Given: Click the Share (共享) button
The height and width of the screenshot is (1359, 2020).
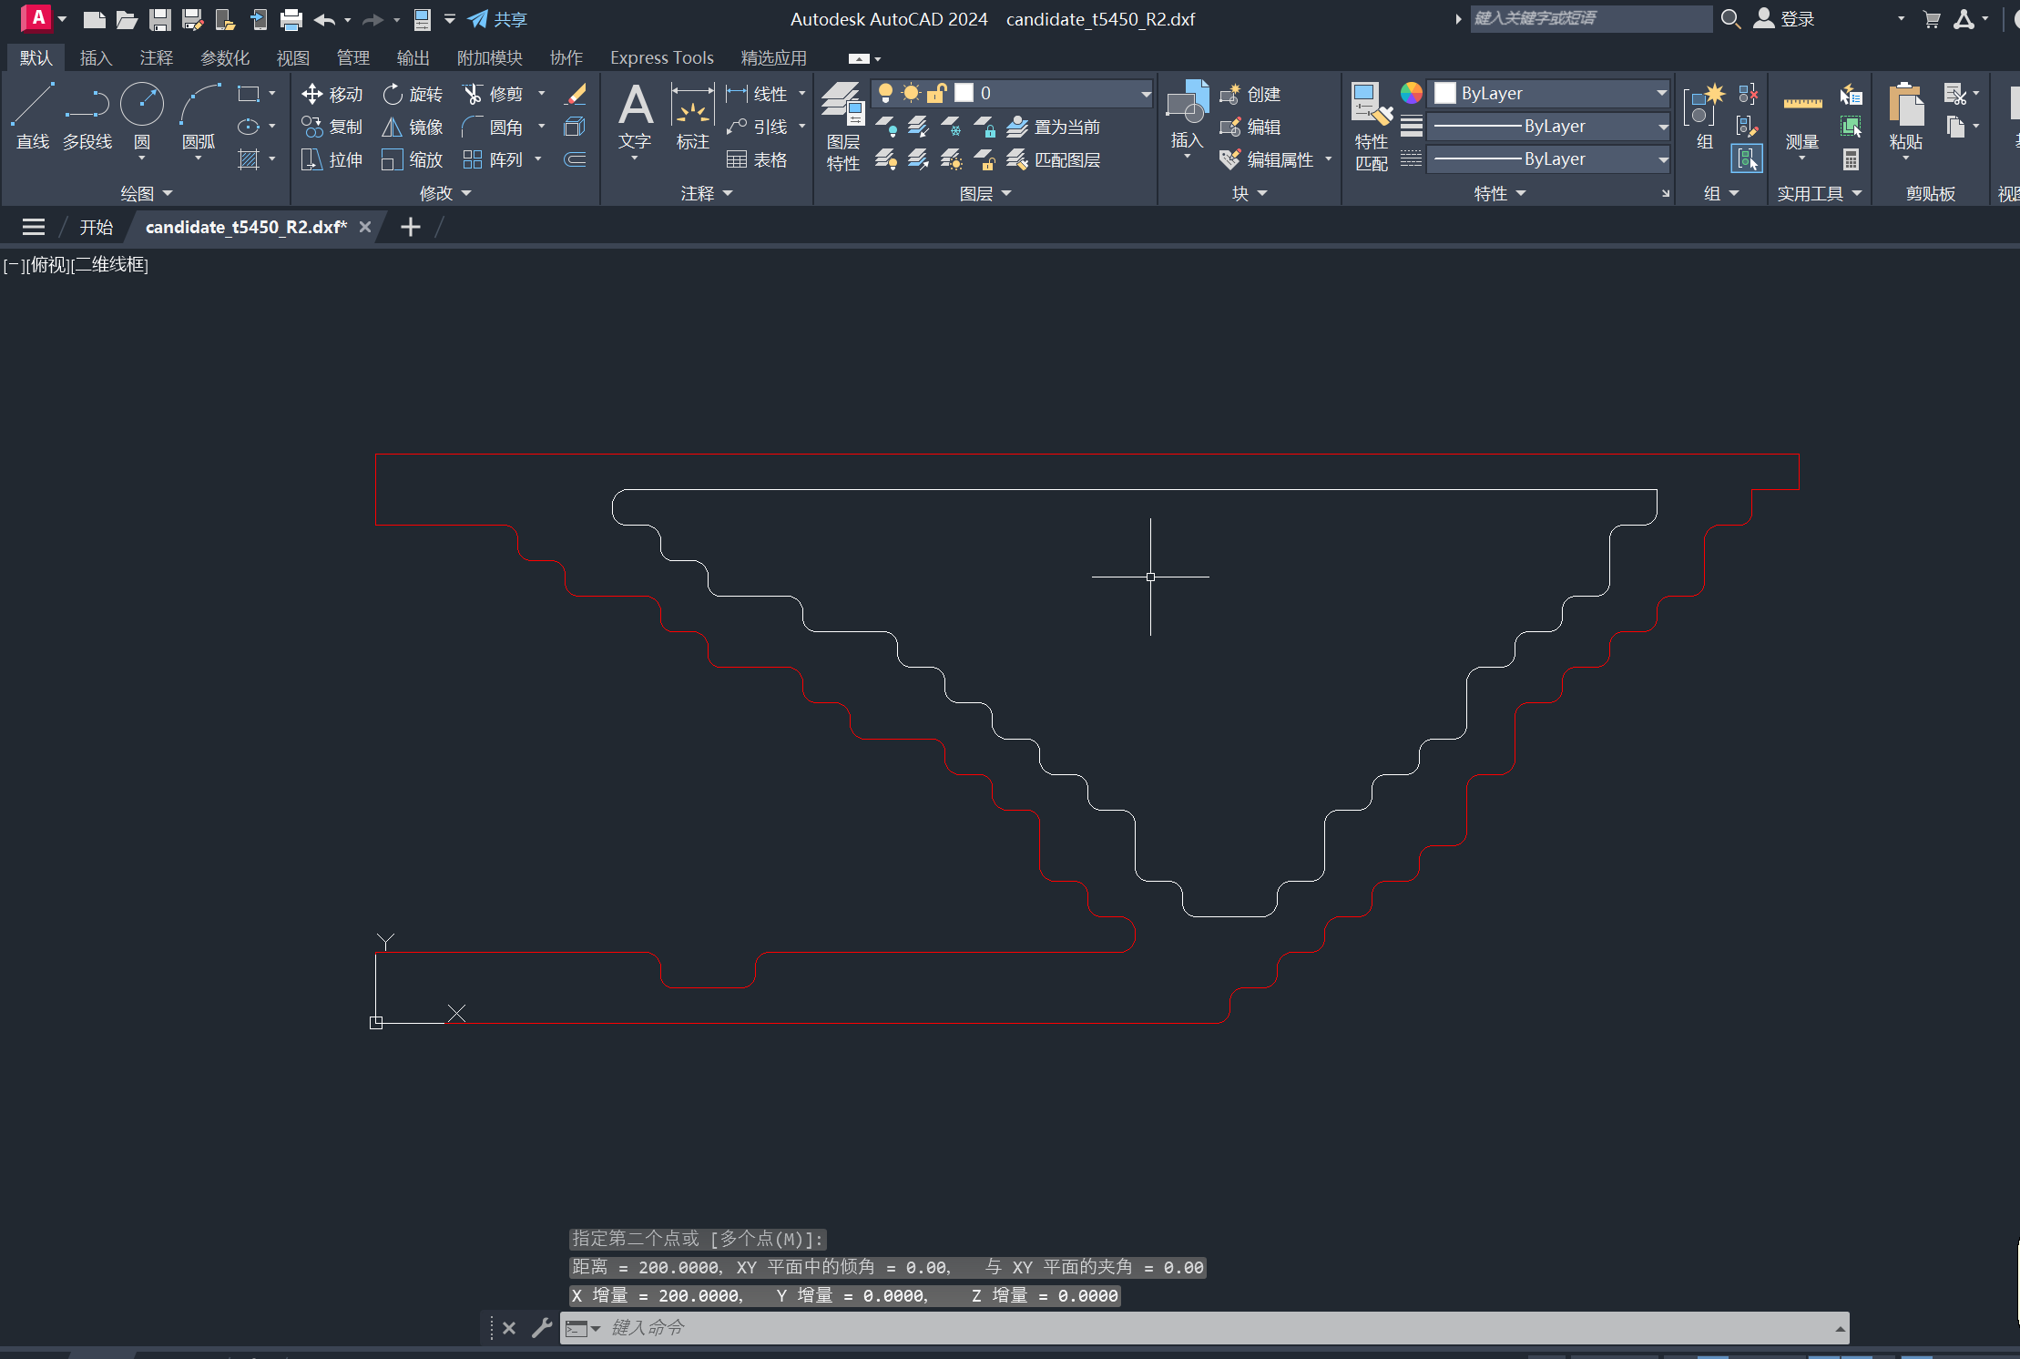Looking at the screenshot, I should click(x=497, y=19).
